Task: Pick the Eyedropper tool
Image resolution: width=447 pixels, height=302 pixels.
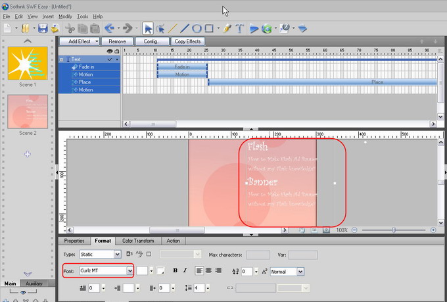Action: pos(227,28)
